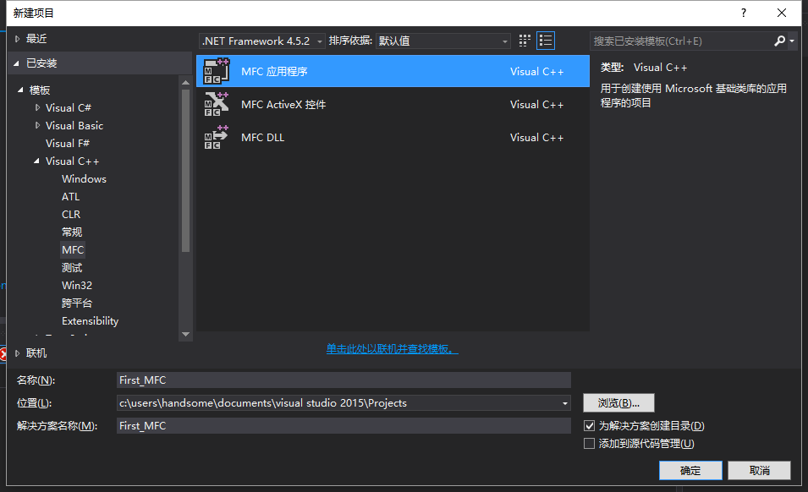Click the 搜索已安装模板 search box
This screenshot has height=492, width=808.
681,41
